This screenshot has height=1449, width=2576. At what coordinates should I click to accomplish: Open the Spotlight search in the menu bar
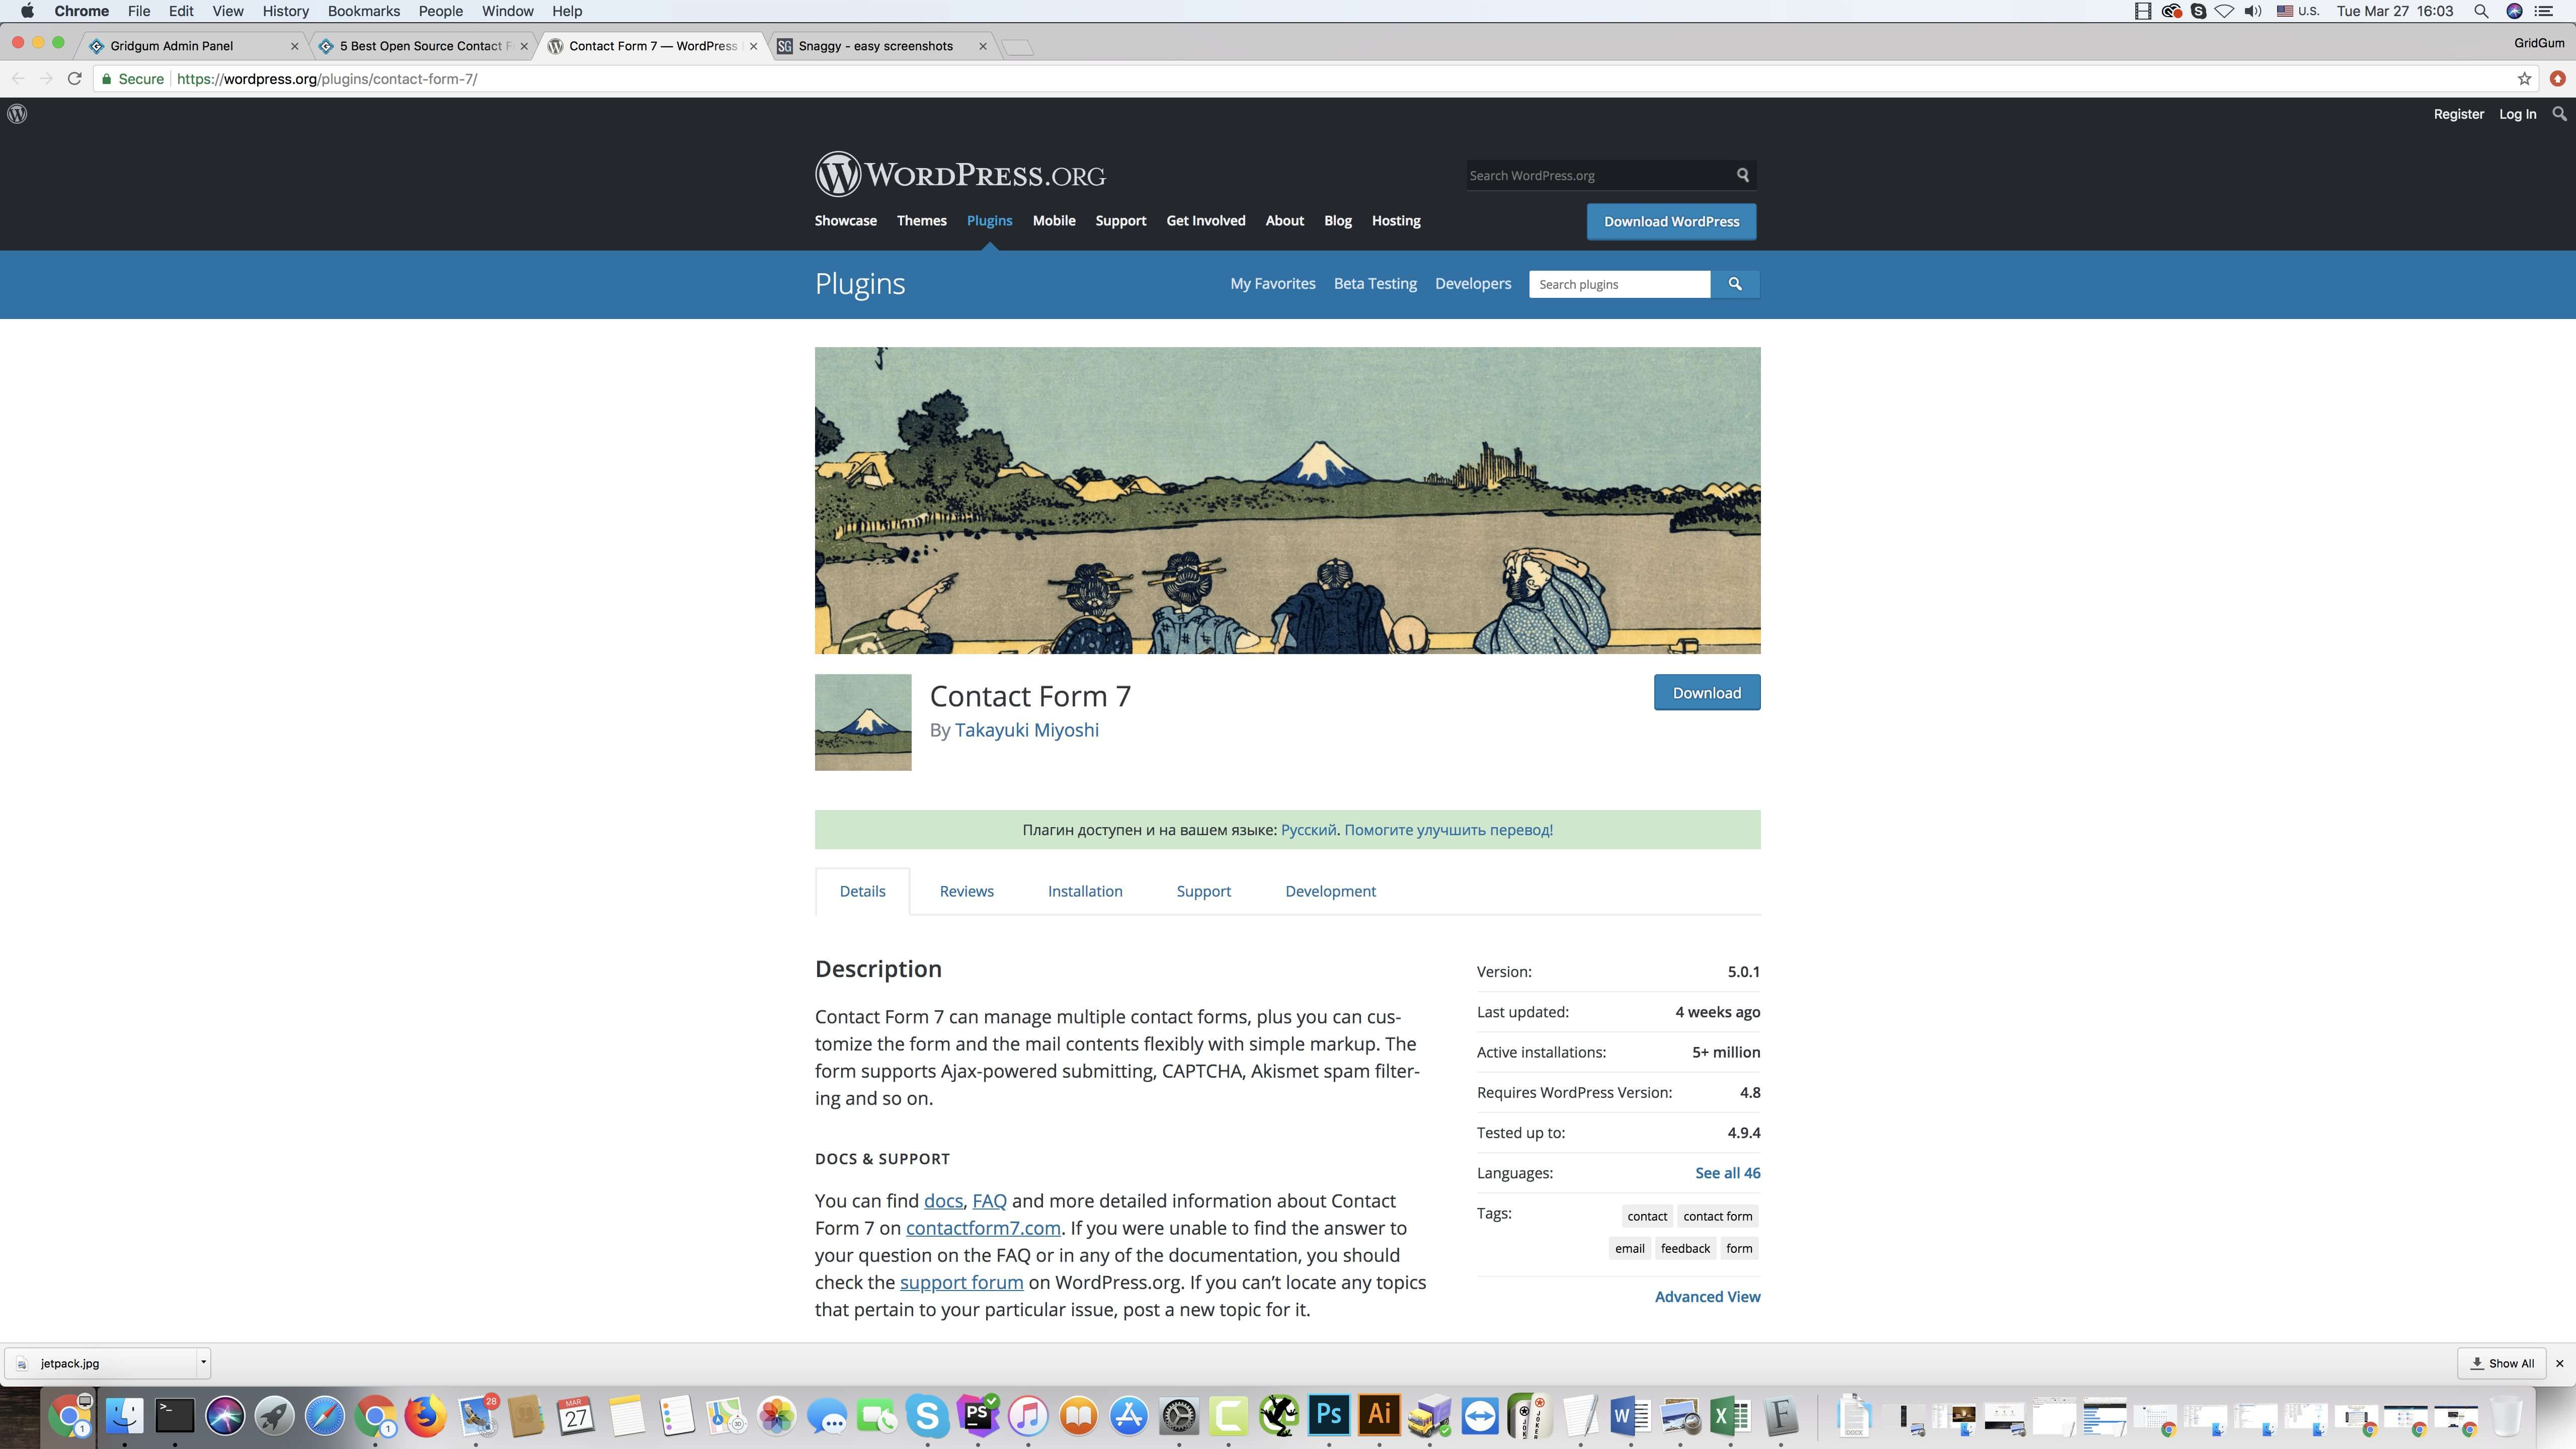(x=2481, y=11)
